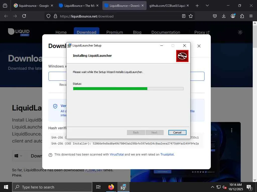Open video thumbnail options menu
Screen dimensions: 257x192
[231, 130]
